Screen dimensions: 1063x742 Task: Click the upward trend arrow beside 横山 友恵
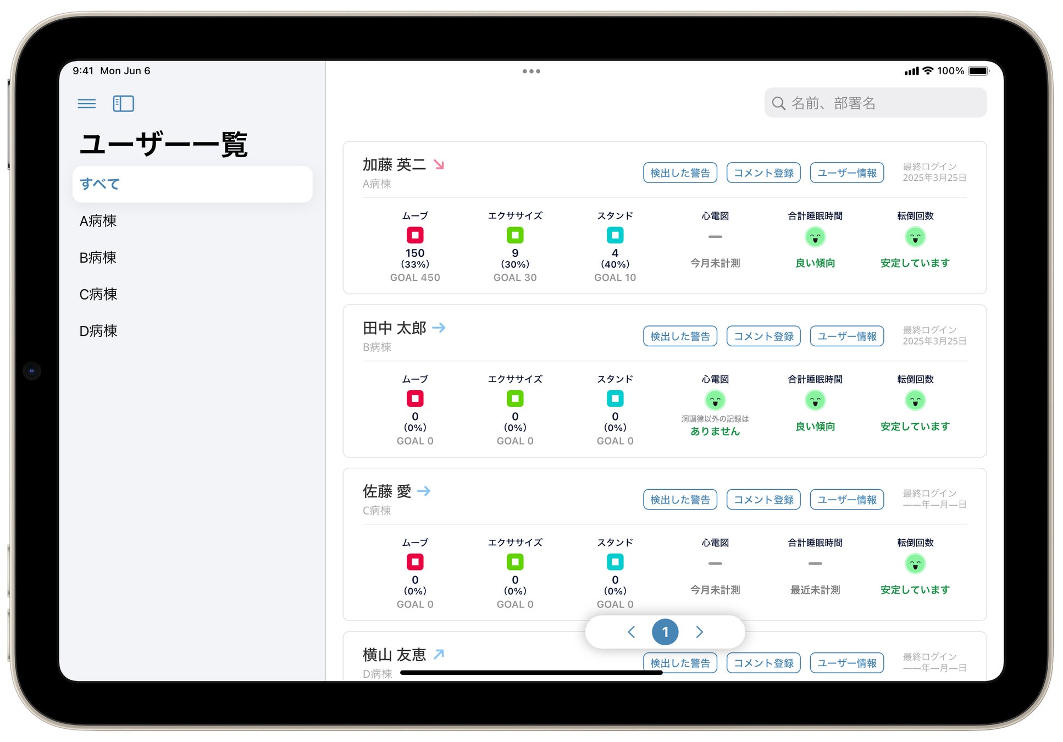[x=439, y=654]
